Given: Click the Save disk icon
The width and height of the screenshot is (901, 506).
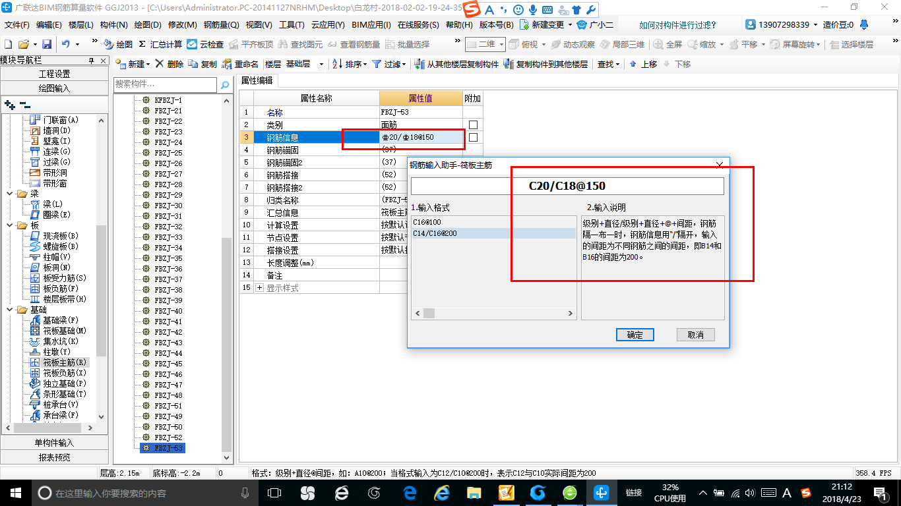Looking at the screenshot, I should pyautogui.click(x=47, y=44).
